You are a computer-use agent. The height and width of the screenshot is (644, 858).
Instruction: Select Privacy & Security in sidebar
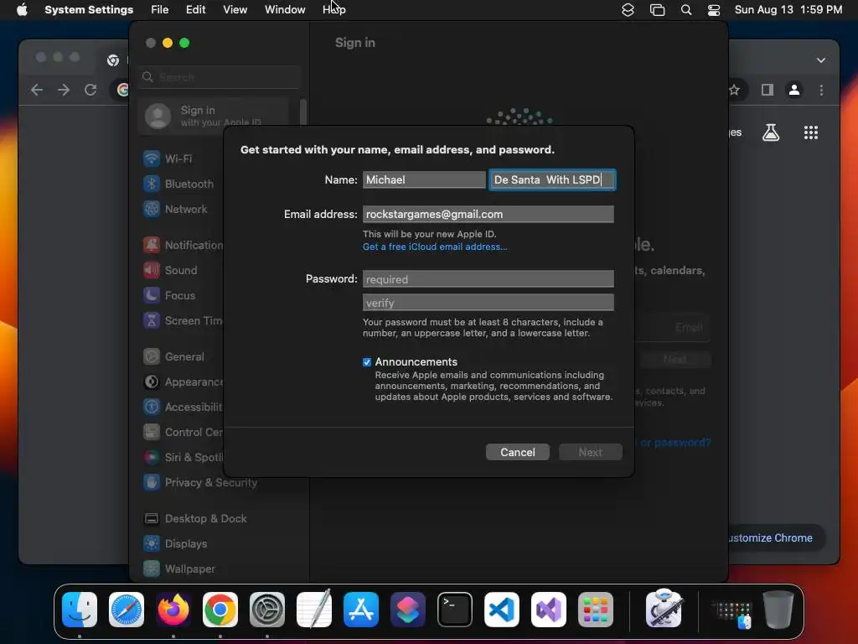pos(200,482)
